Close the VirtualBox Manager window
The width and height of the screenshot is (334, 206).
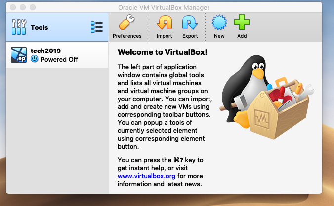(x=13, y=7)
